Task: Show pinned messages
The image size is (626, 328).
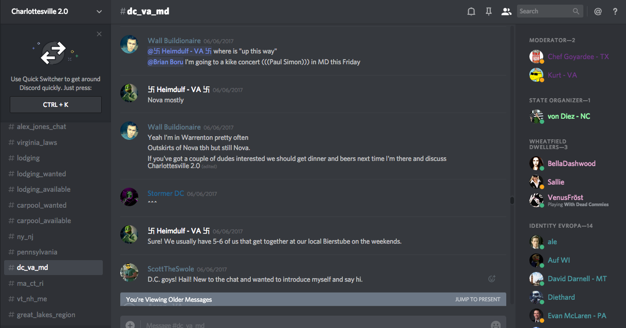Action: (x=489, y=11)
